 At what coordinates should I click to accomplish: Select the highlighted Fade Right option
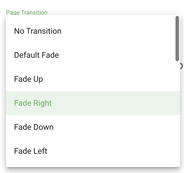point(93,103)
